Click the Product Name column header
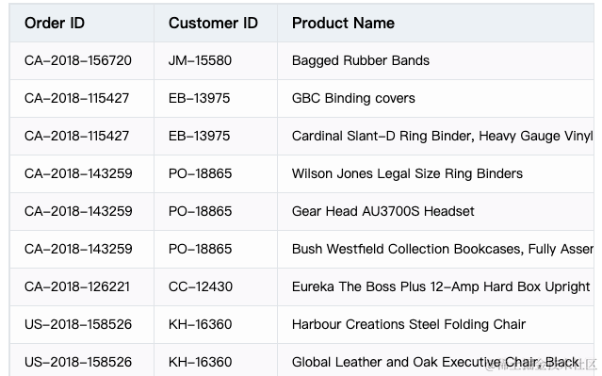This screenshot has height=376, width=602. [435, 23]
